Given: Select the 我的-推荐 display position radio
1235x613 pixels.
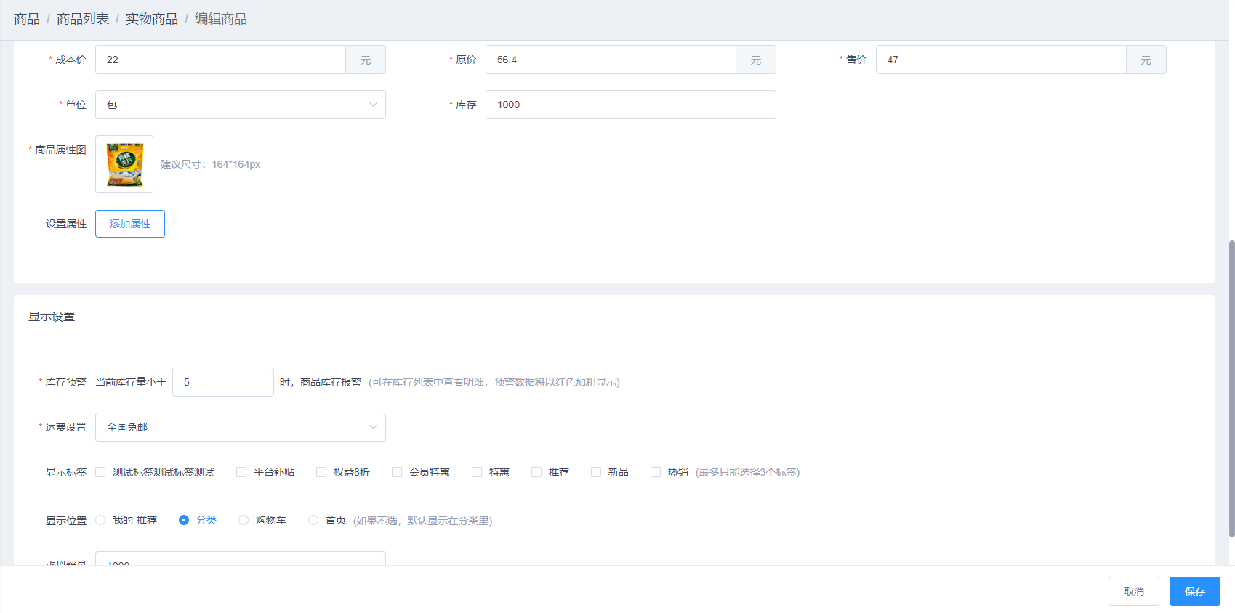Looking at the screenshot, I should (100, 520).
